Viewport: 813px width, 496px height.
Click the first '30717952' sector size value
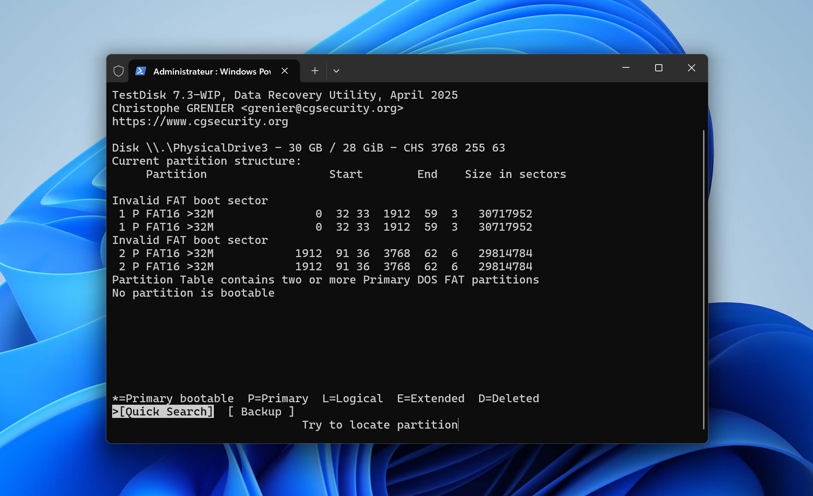[505, 214]
